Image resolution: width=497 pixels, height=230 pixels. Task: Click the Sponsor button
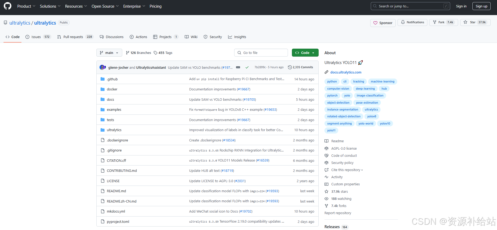[383, 23]
